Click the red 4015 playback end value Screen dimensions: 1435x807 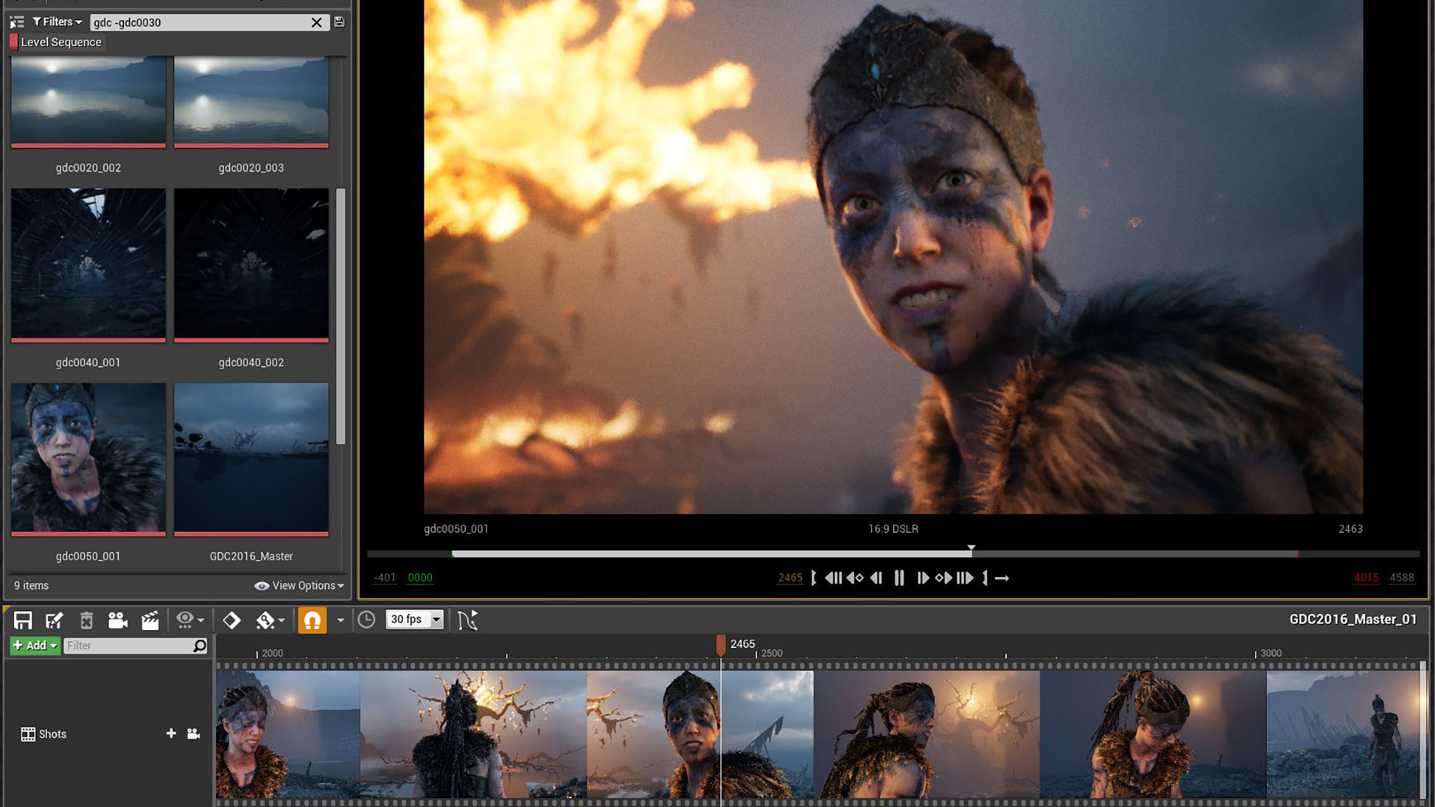1366,578
